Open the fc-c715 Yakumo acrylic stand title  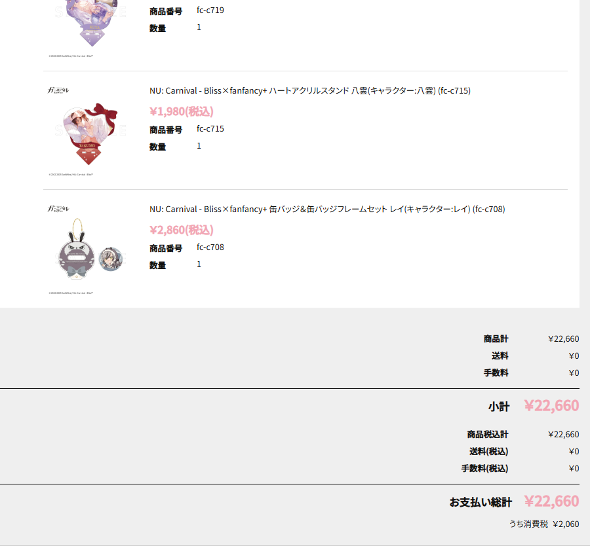tap(309, 90)
